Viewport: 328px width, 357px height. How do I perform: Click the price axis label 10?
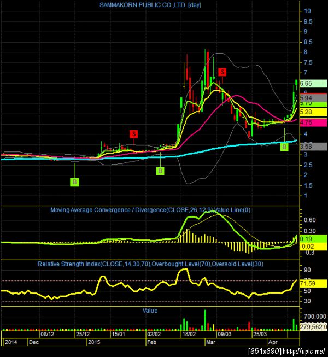click(307, 11)
